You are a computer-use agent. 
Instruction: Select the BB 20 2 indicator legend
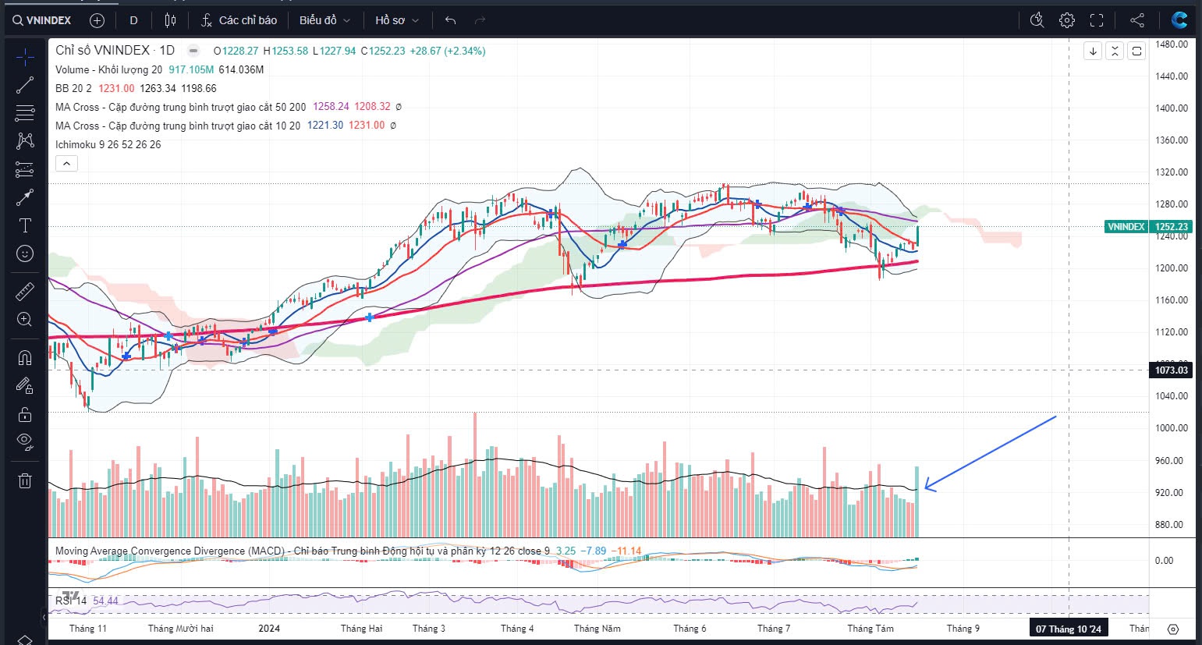[73, 88]
